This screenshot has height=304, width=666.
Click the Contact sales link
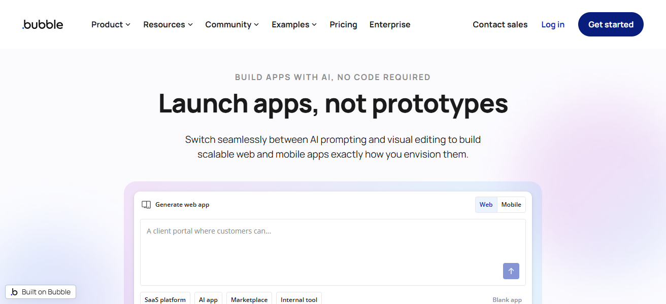pyautogui.click(x=500, y=24)
